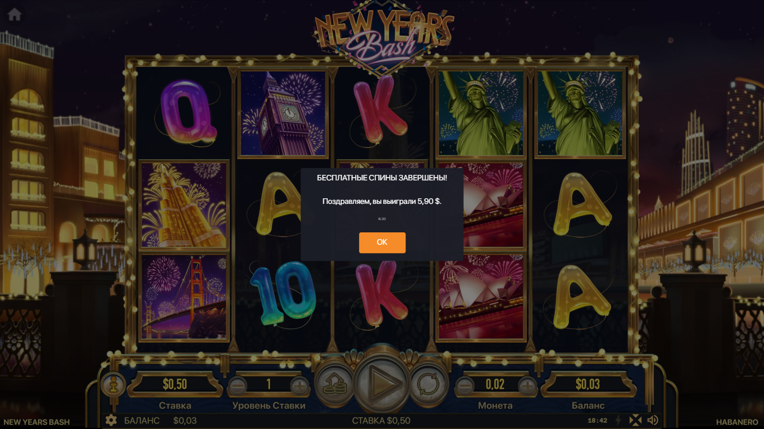The image size is (764, 429).
Task: Decrease the bet level with the minus button
Action: point(238,385)
